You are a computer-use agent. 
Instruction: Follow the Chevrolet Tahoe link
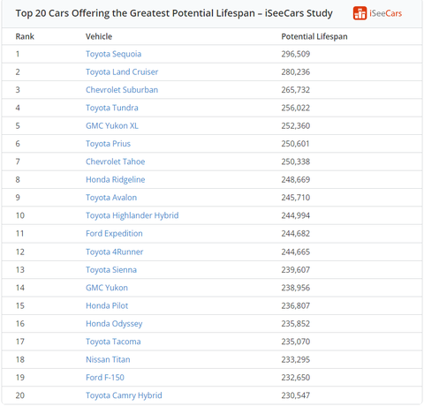point(116,162)
